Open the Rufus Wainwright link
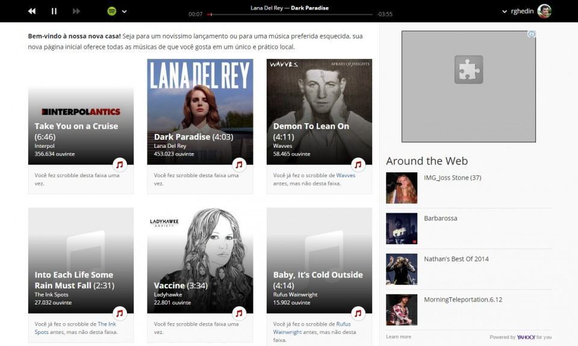Image resolution: width=578 pixels, height=346 pixels. [343, 323]
